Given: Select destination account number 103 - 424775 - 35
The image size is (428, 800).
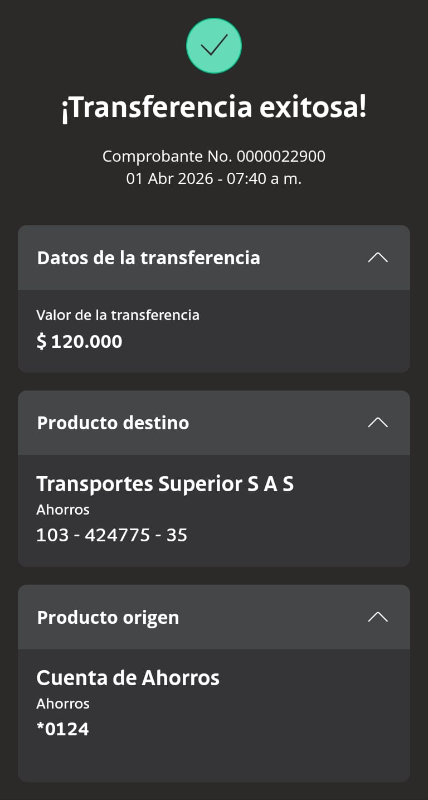Looking at the screenshot, I should point(111,535).
